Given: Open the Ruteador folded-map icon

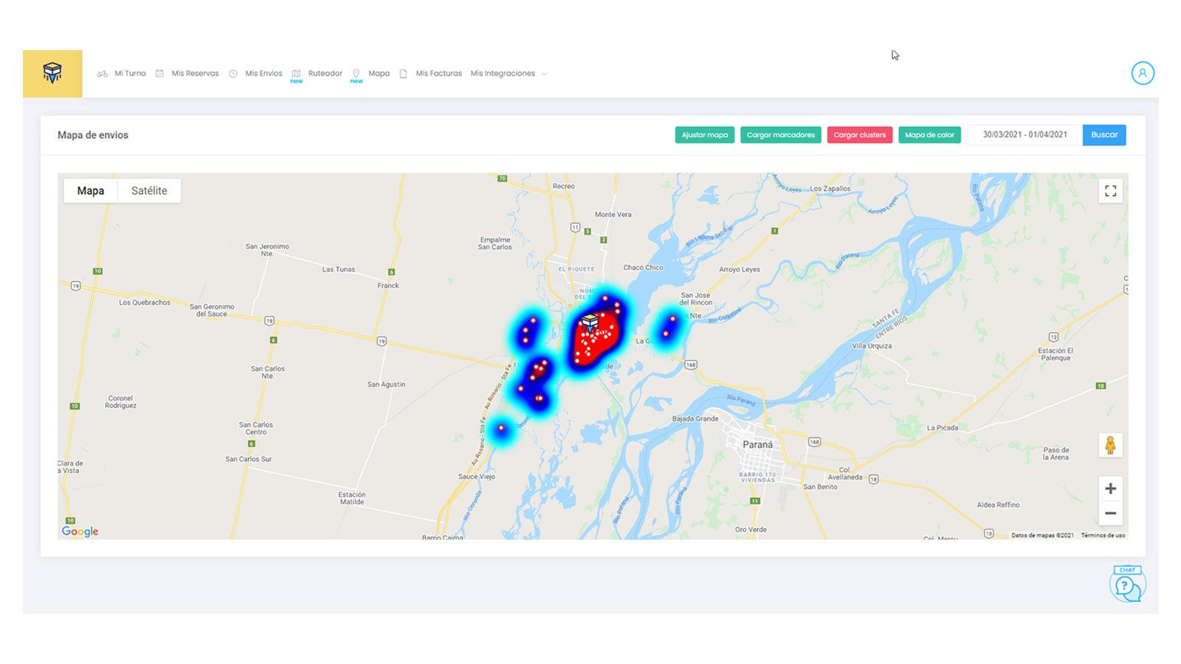Looking at the screenshot, I should pyautogui.click(x=296, y=73).
